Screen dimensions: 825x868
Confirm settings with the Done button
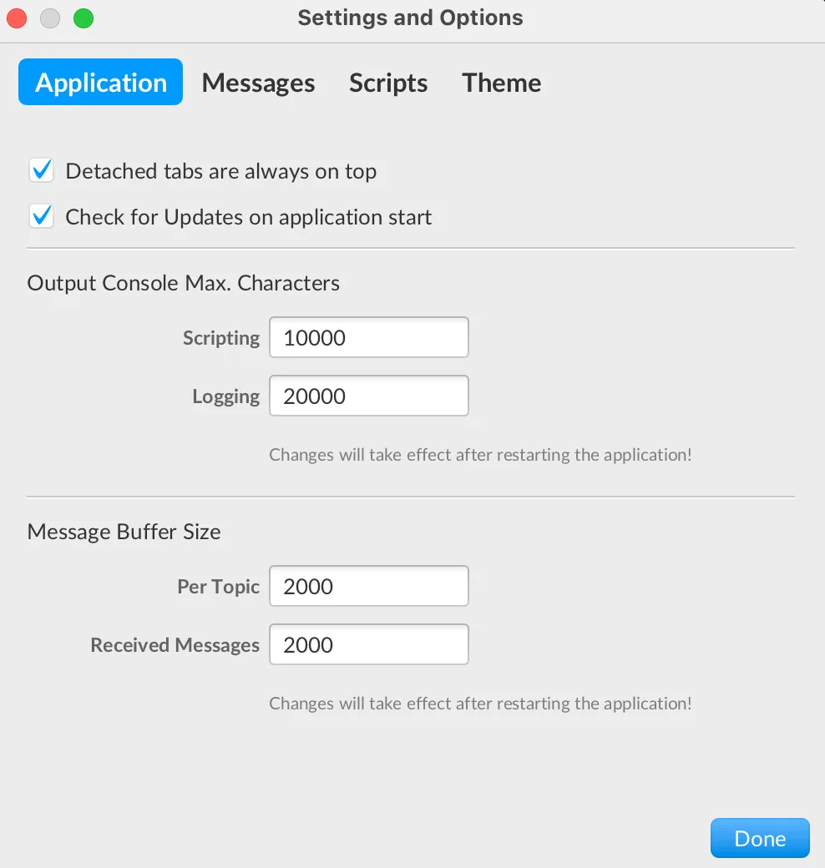[760, 838]
